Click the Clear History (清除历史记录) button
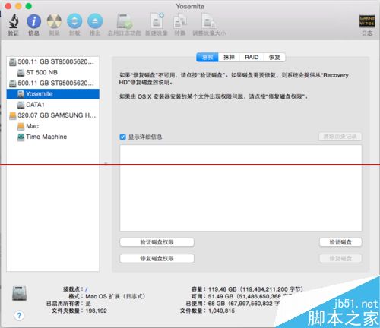Image resolution: width=380 pixels, height=328 pixels. click(340, 137)
